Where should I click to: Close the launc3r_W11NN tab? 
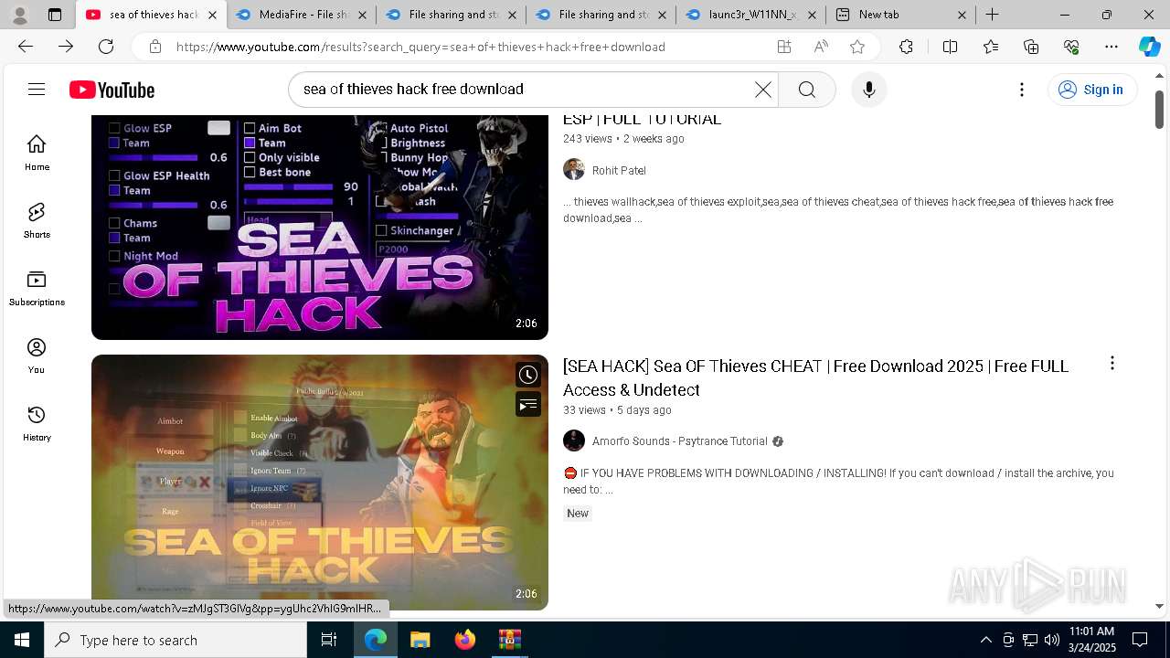pyautogui.click(x=812, y=15)
